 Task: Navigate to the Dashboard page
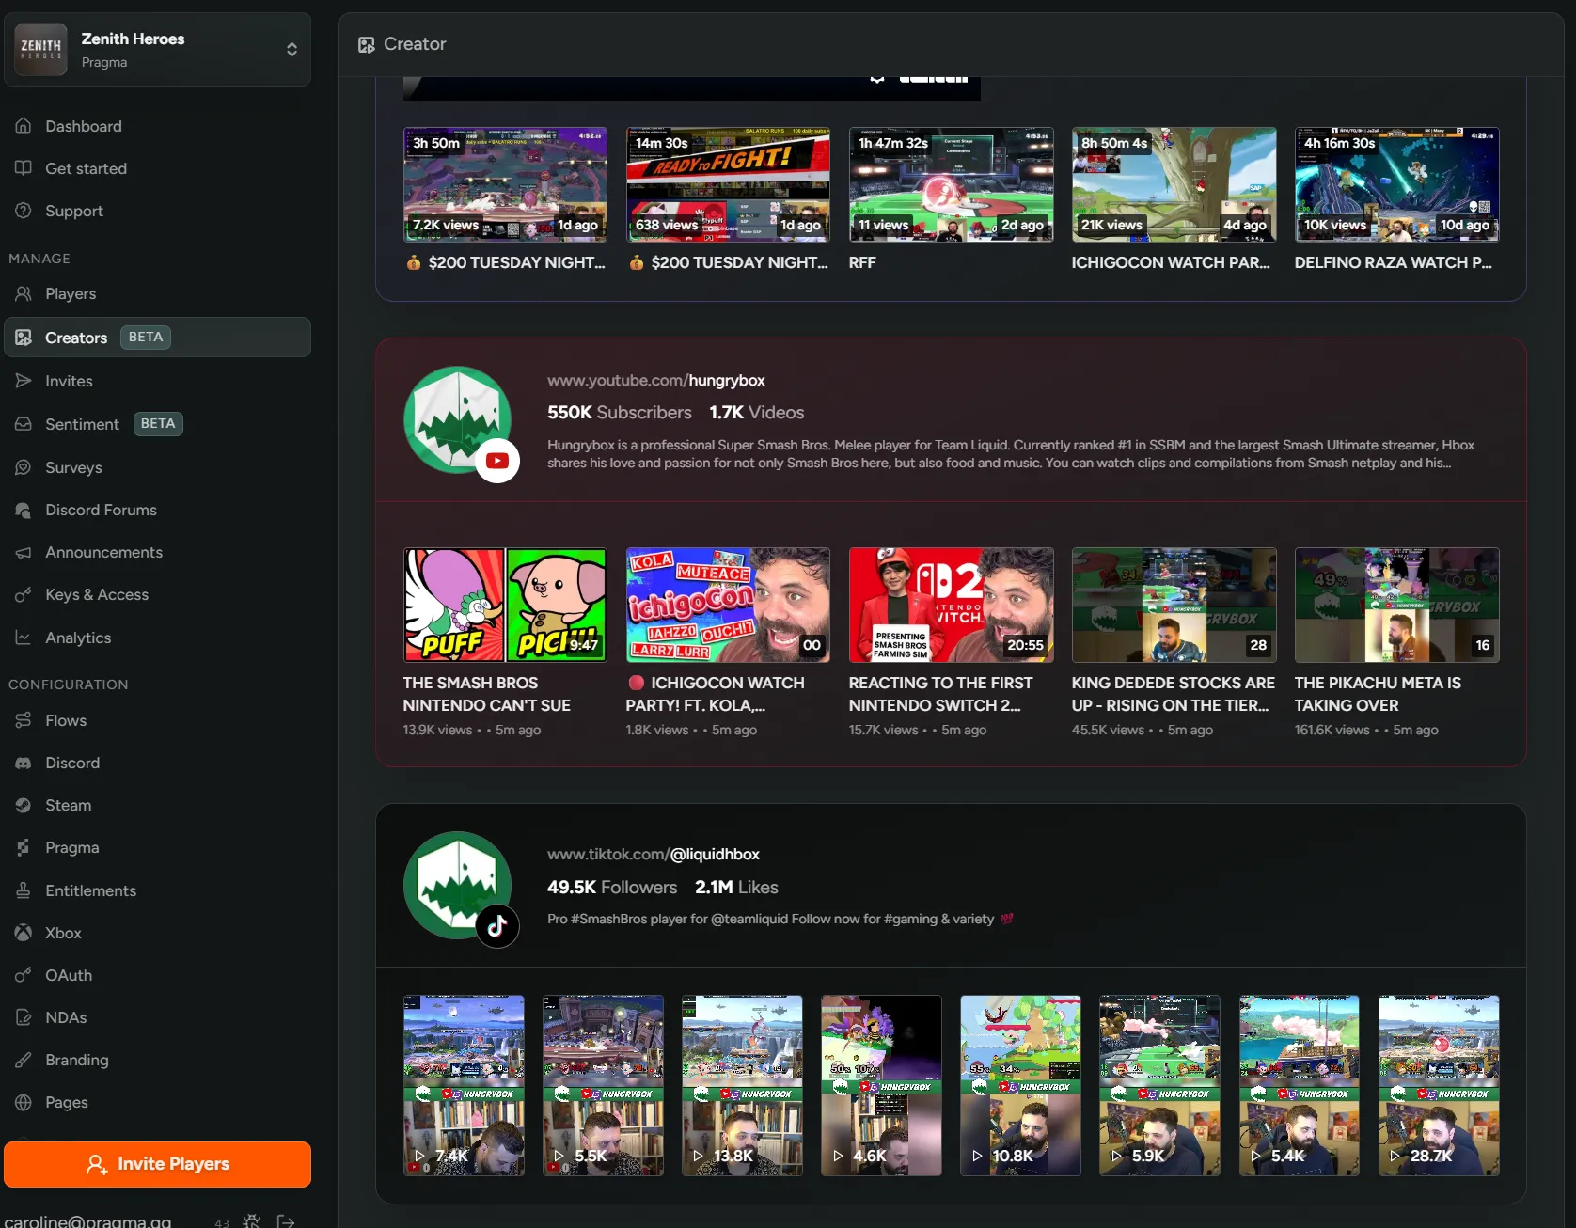(83, 125)
